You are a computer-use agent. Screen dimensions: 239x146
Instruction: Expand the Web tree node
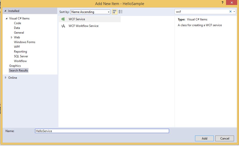pyautogui.click(x=11, y=37)
